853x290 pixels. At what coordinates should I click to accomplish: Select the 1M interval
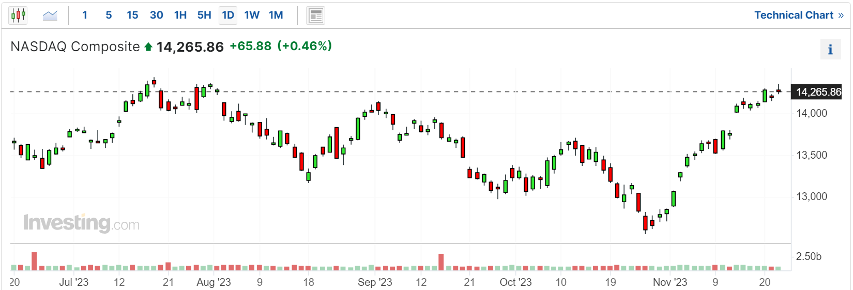[x=276, y=15]
